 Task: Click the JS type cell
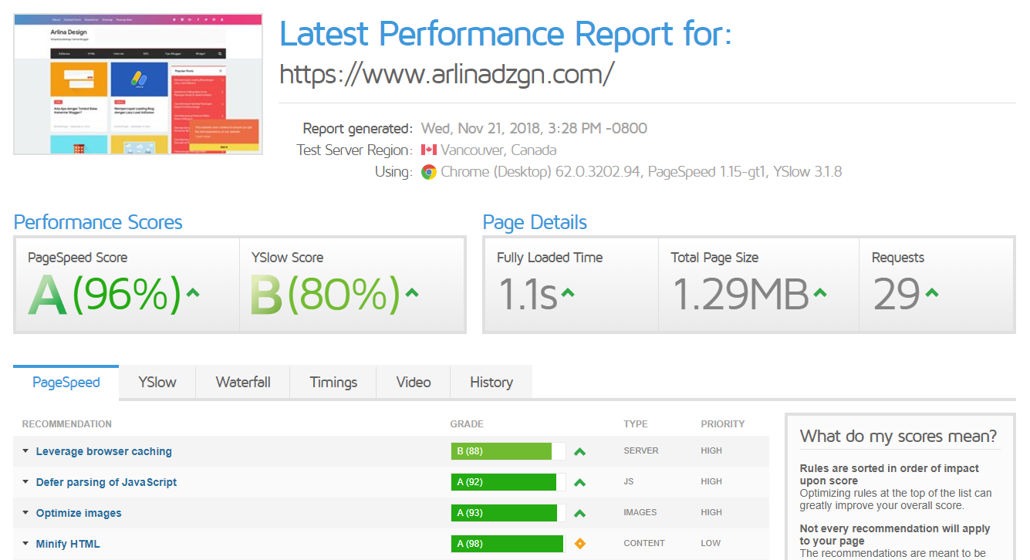tap(630, 482)
